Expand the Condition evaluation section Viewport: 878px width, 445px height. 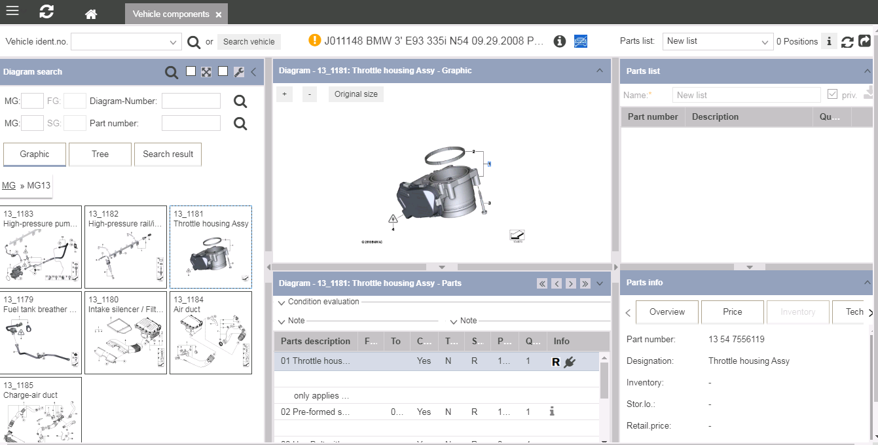coord(282,302)
